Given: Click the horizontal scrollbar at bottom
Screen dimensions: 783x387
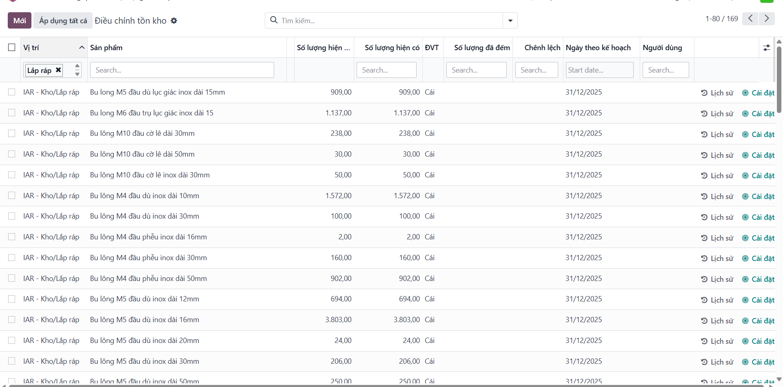Looking at the screenshot, I should coord(386,385).
